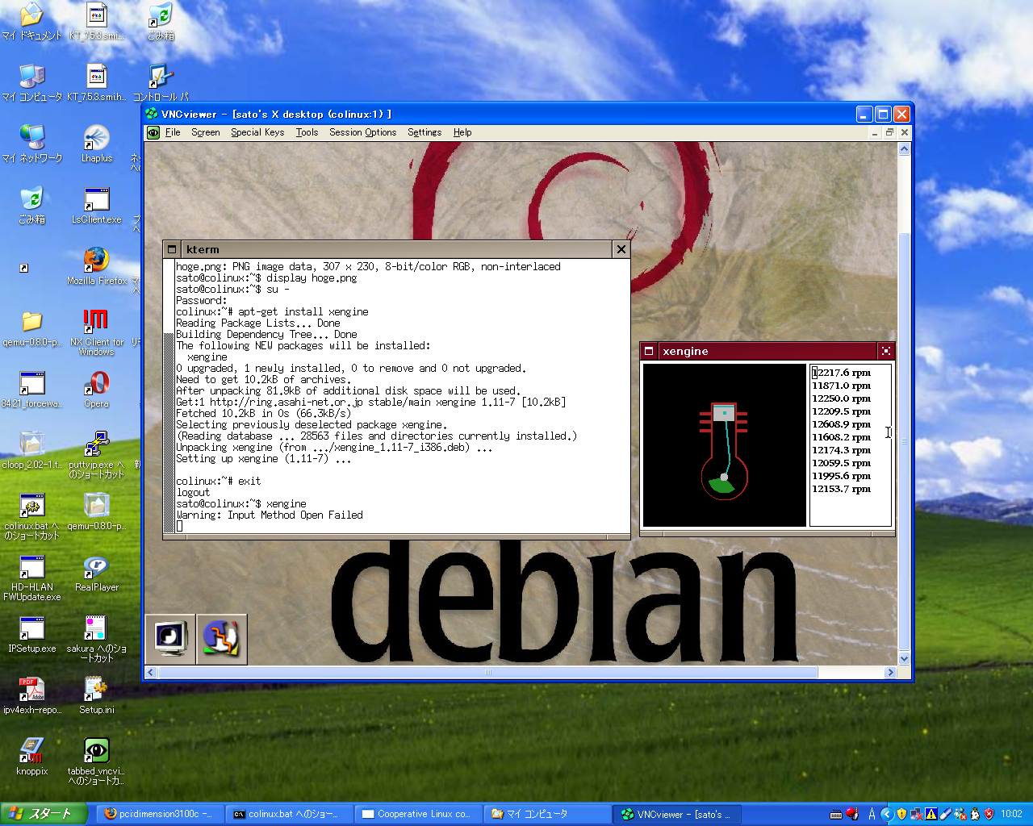Click the xengine piston animation area
The image size is (1033, 826).
pos(724,444)
